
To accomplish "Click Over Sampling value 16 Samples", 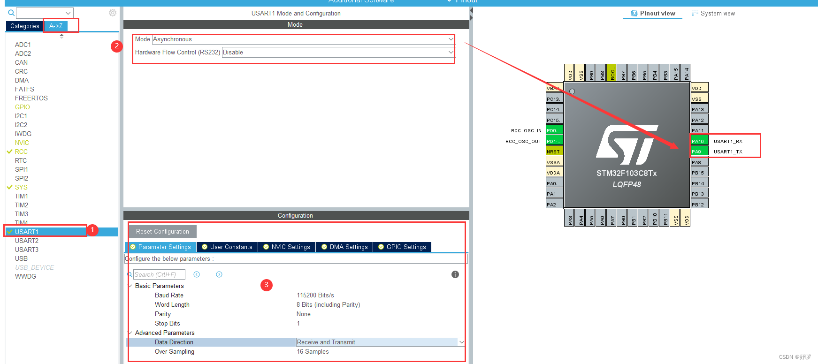I will pyautogui.click(x=313, y=351).
